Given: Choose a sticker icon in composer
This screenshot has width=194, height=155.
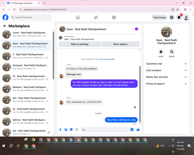Looking at the screenshot, I should click(x=71, y=129).
